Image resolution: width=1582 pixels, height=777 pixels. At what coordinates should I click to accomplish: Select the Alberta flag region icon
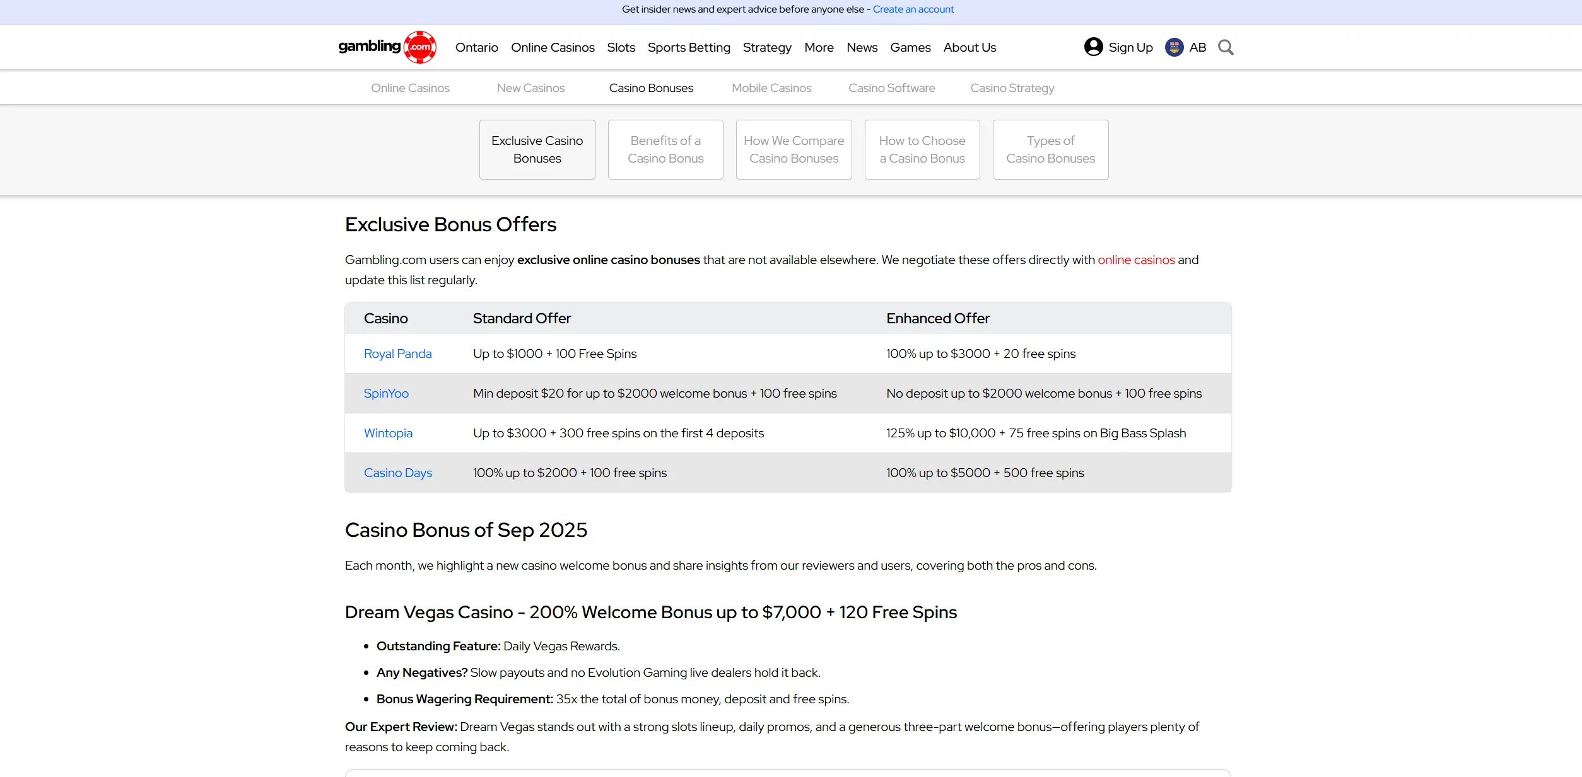coord(1174,47)
